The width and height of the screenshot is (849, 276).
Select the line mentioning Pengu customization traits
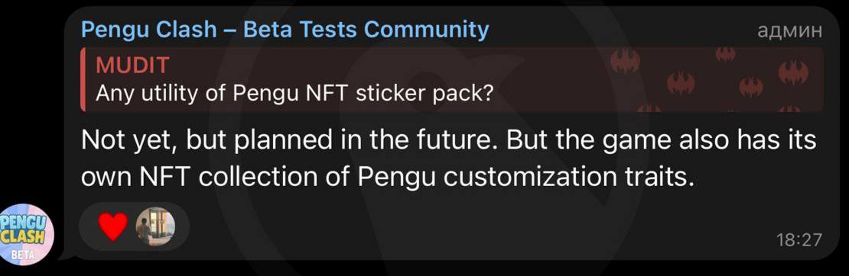387,177
